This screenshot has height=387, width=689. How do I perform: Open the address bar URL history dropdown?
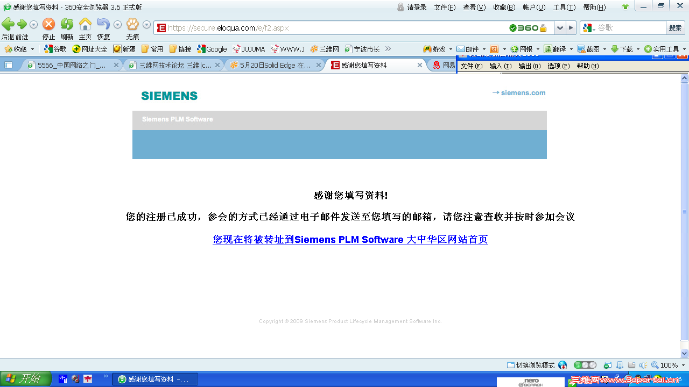point(560,28)
